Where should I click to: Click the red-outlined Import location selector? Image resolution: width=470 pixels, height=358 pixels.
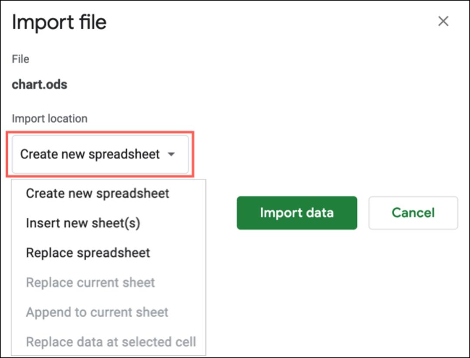pyautogui.click(x=100, y=154)
